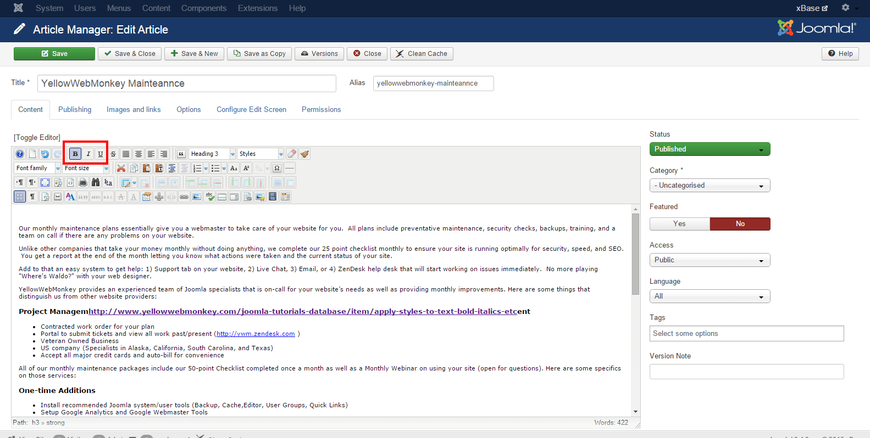This screenshot has width=870, height=438.
Task: Toggle Underline formatting
Action: coord(100,154)
